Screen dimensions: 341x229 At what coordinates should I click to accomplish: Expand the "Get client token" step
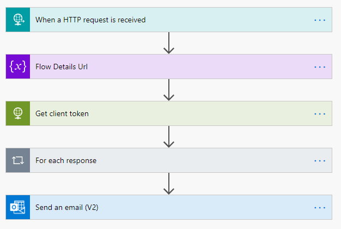pos(62,114)
